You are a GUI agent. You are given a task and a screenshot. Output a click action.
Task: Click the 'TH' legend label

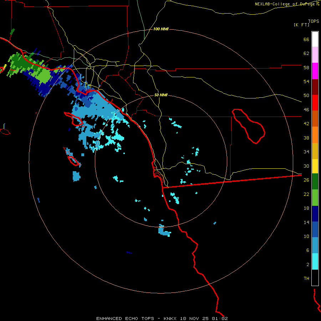tap(306, 279)
